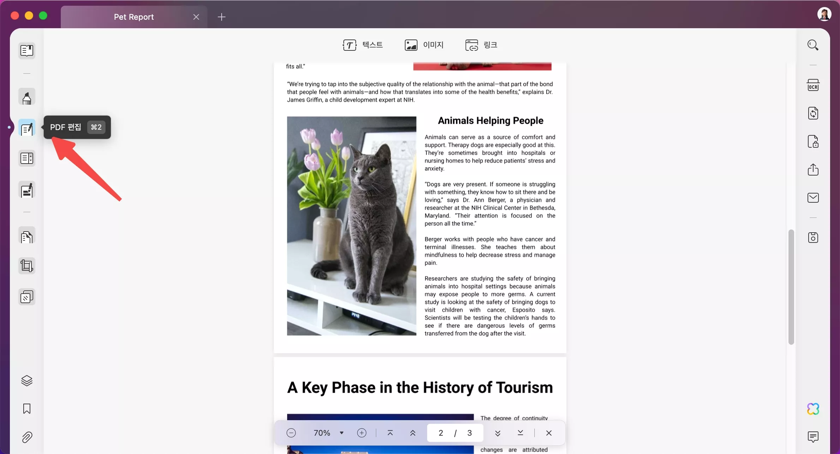Click the gray cat photo
Viewport: 840px width, 454px height.
pos(352,226)
